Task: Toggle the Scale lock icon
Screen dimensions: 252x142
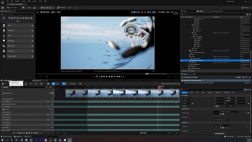Action: pos(193,103)
